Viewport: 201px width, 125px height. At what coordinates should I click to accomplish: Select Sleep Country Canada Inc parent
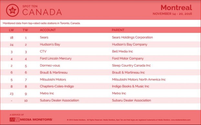[x=131, y=66]
